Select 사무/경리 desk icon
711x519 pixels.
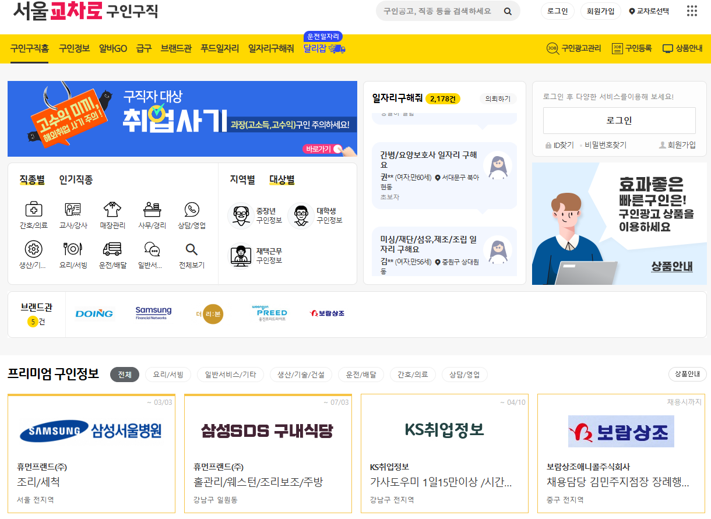[152, 209]
